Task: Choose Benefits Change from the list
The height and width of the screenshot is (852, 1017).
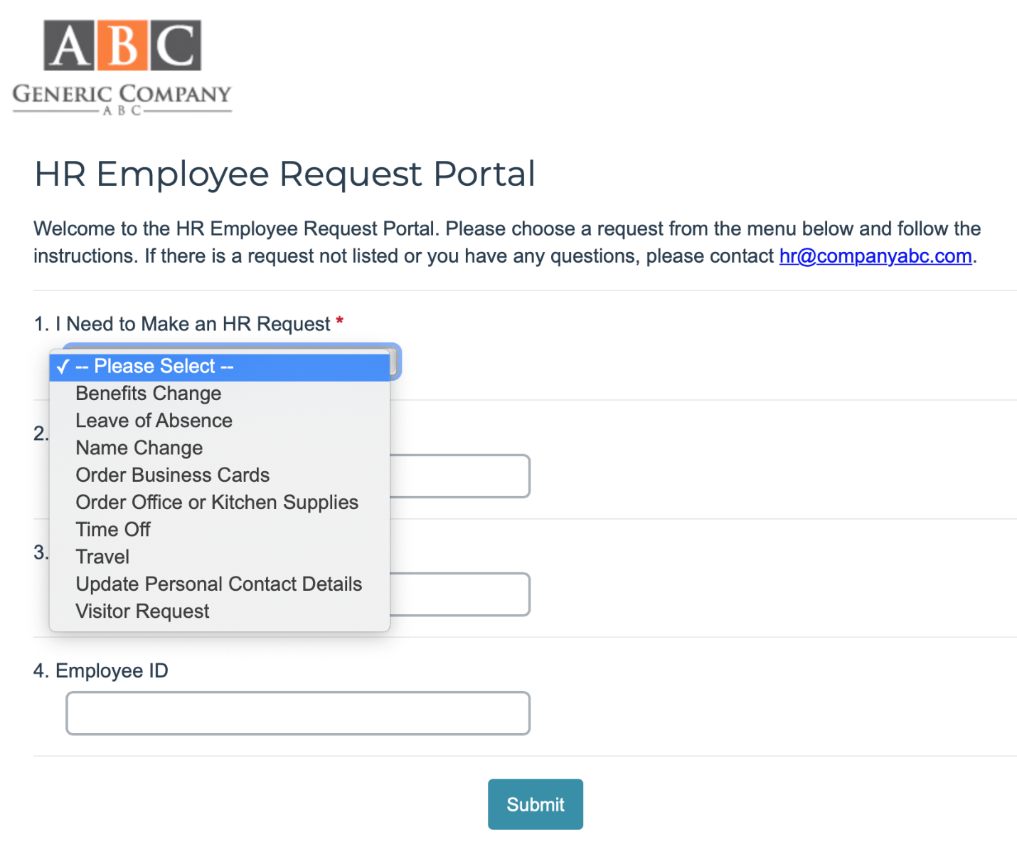Action: (149, 394)
